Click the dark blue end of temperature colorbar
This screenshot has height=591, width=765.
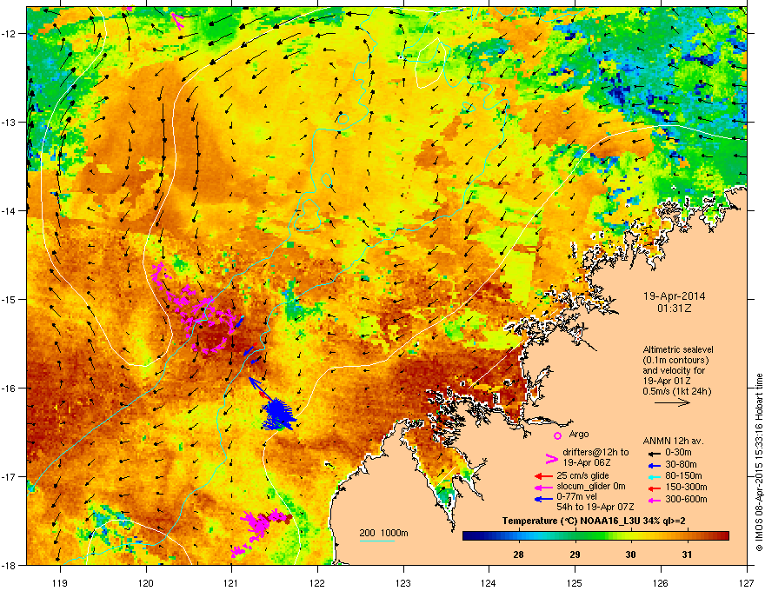(469, 536)
